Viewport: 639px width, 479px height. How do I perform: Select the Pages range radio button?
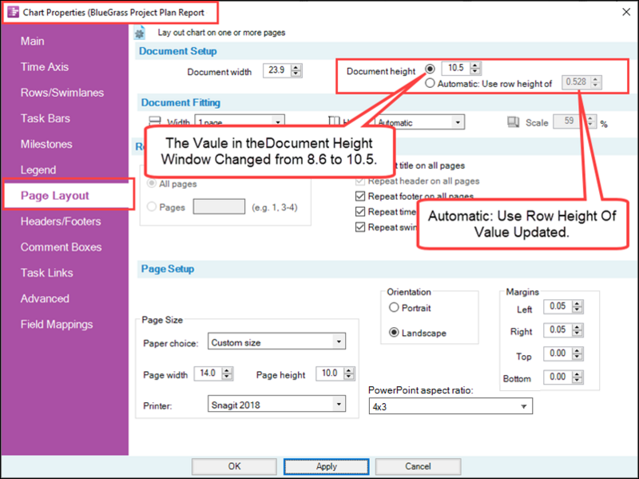[152, 207]
